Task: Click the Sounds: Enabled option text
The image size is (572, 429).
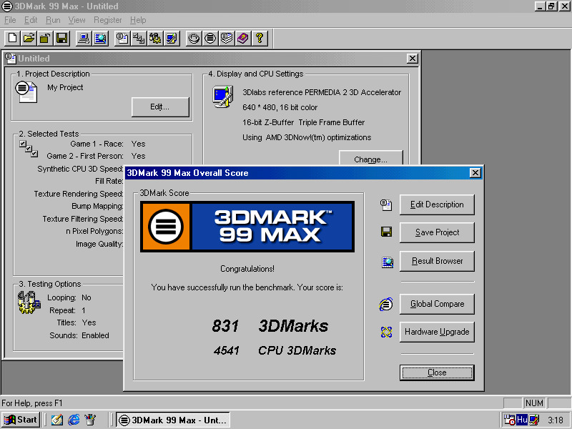Action: (79, 335)
